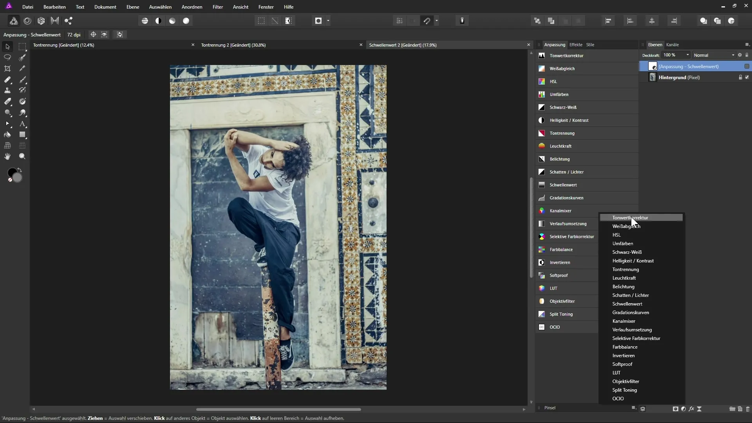This screenshot has width=752, height=423.
Task: Open adjustments from the Layers panel footer
Action: pyautogui.click(x=683, y=409)
